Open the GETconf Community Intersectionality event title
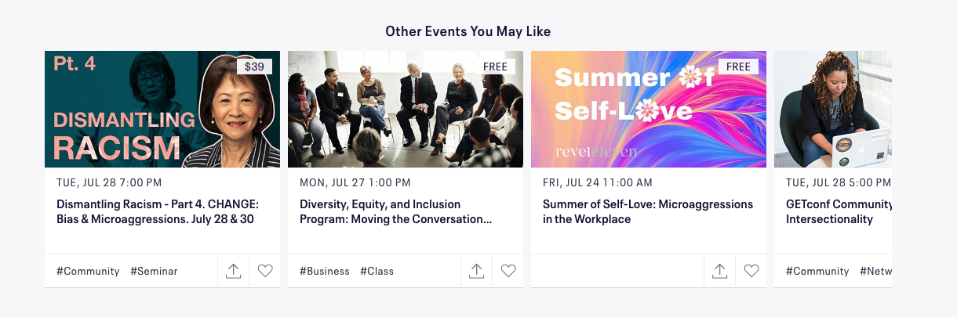This screenshot has height=317, width=957. click(x=839, y=211)
